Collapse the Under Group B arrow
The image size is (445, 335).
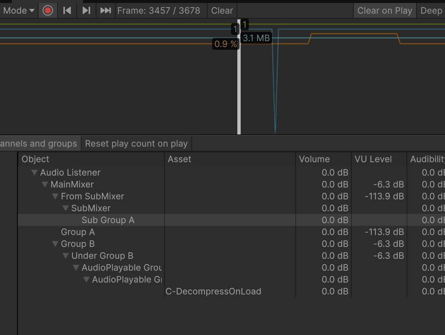(x=66, y=256)
